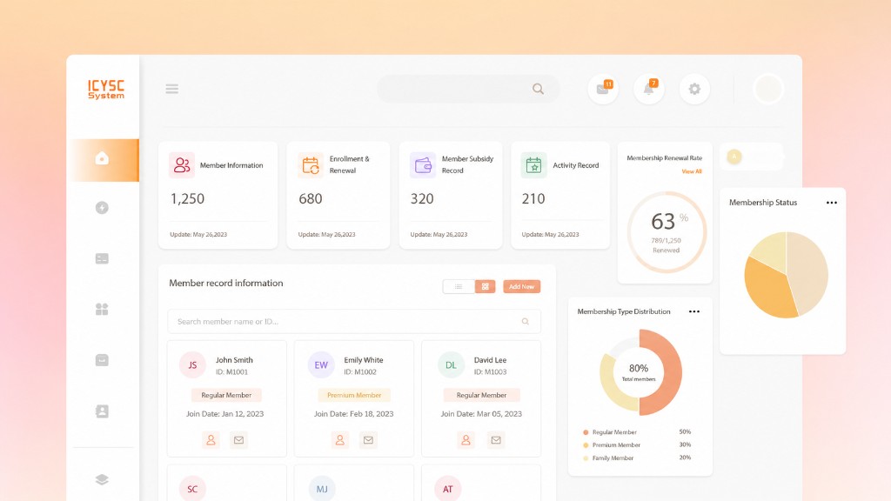
Task: View John Smith's profile icon
Action: click(x=211, y=439)
